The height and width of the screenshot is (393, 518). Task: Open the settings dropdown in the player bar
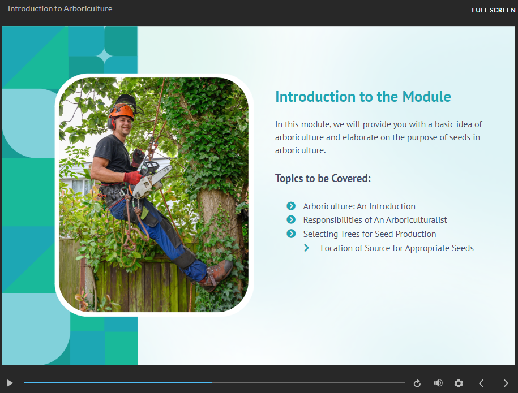tap(459, 383)
